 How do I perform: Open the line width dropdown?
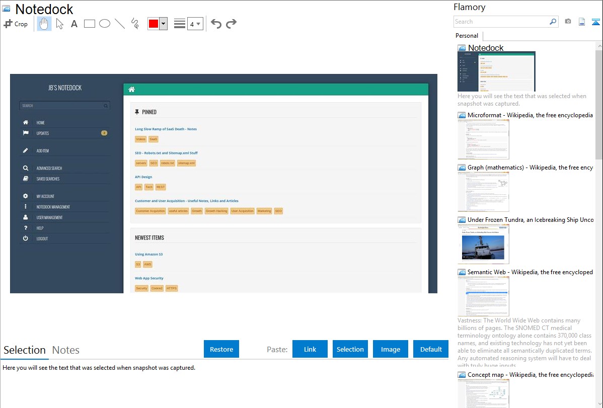[195, 24]
